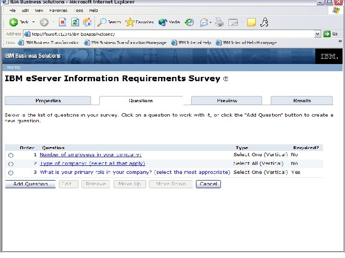345x258 pixels.
Task: Open the Forward button history dropdown arrow
Action: [53, 22]
